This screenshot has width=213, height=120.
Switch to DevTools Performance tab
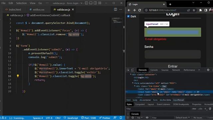coord(189,70)
